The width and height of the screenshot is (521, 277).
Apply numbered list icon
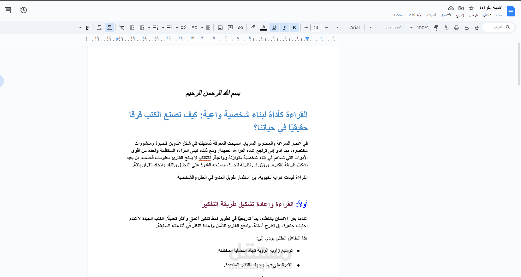tap(156, 28)
